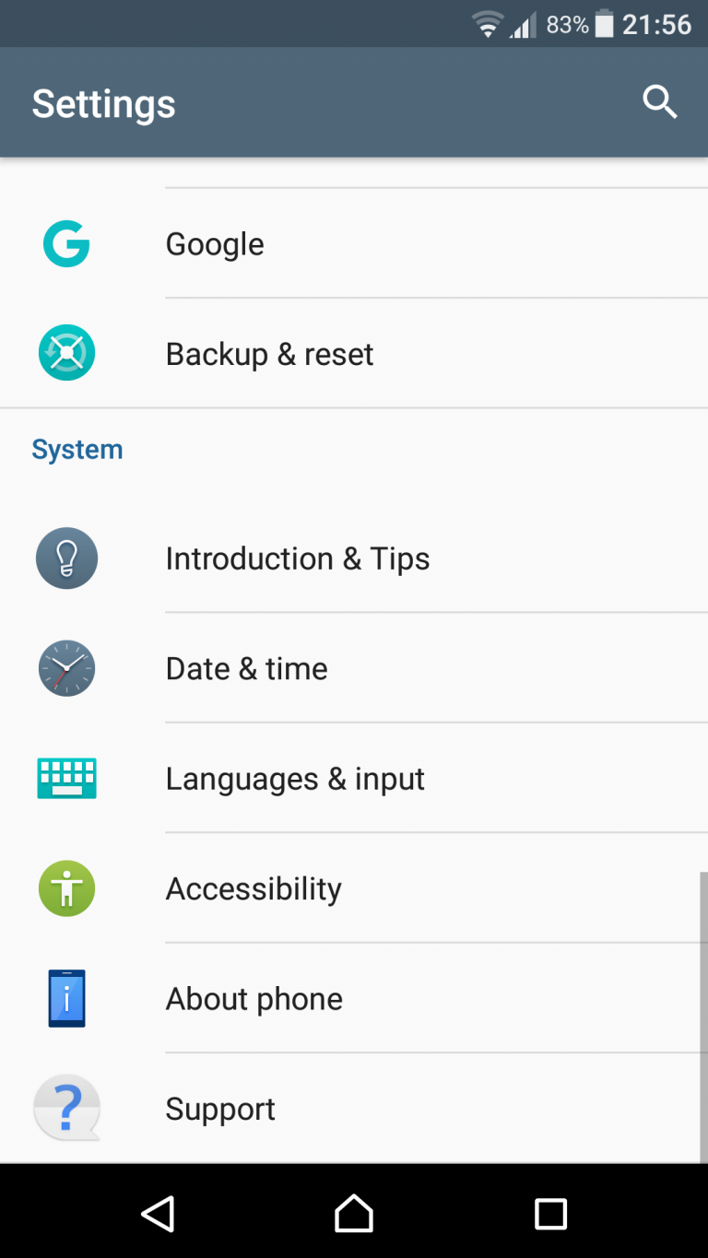Open Languages & input settings
This screenshot has width=708, height=1258.
(x=295, y=779)
